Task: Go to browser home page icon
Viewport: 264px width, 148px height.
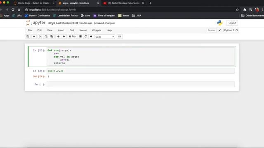Action: tap(19, 10)
